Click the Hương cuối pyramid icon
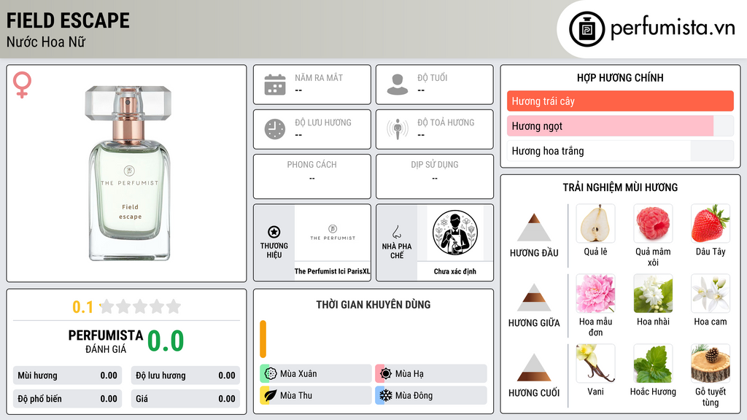Viewport: 747px width, 420px height. coord(534,367)
